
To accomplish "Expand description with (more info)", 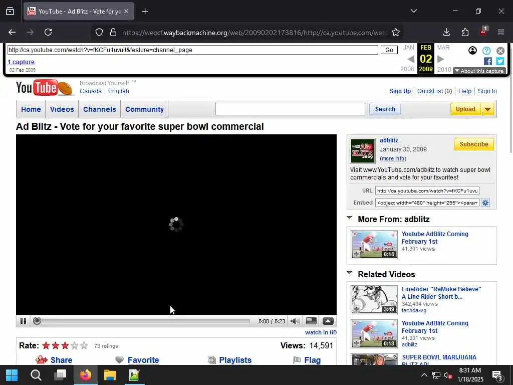I will [393, 158].
